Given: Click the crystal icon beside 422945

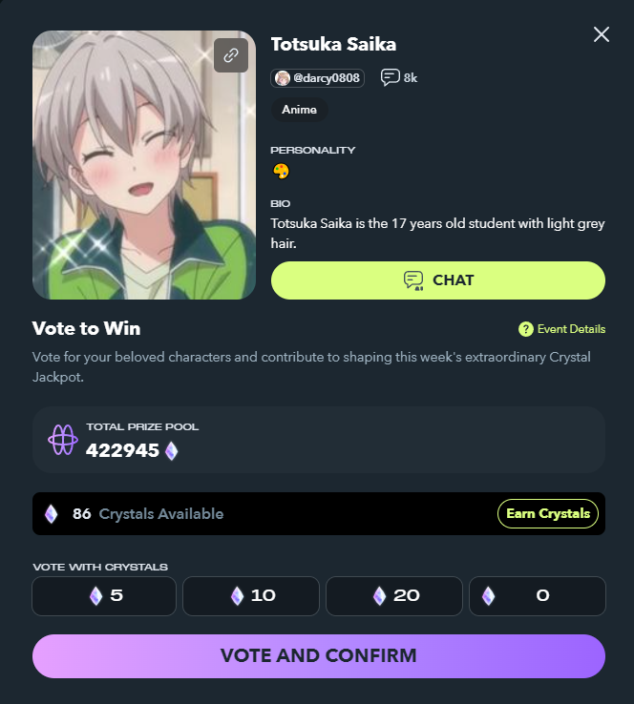Looking at the screenshot, I should pos(172,451).
